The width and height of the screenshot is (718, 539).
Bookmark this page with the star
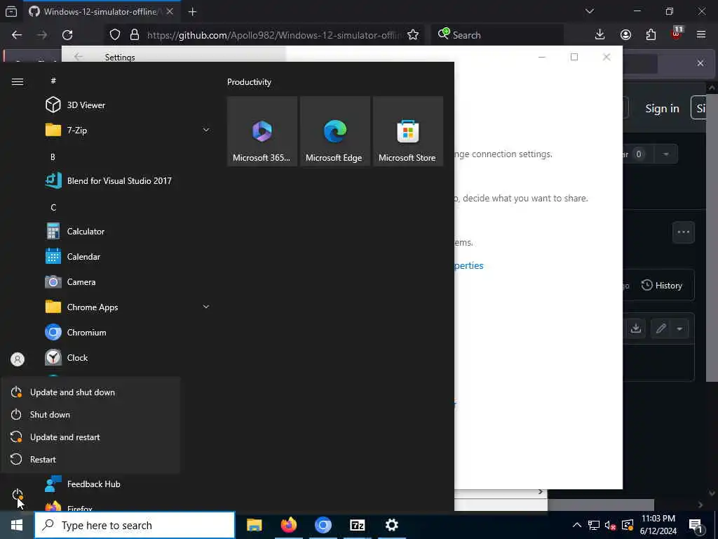[x=413, y=35]
